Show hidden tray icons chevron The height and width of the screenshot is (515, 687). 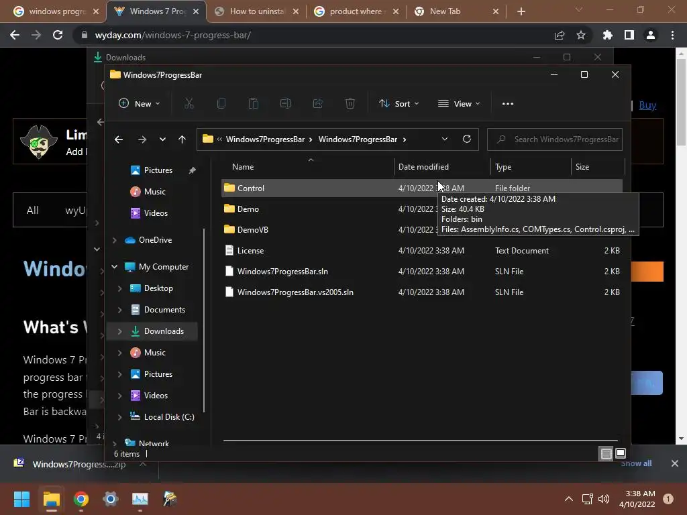[x=569, y=499]
